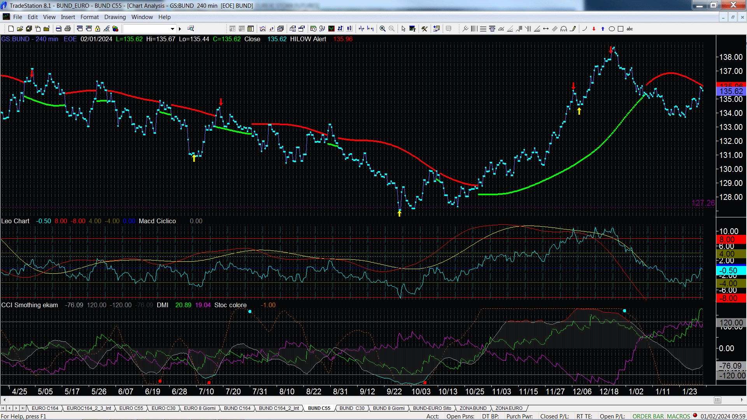
Task: Click the symbol lookup magnifier icon
Action: coord(191,28)
